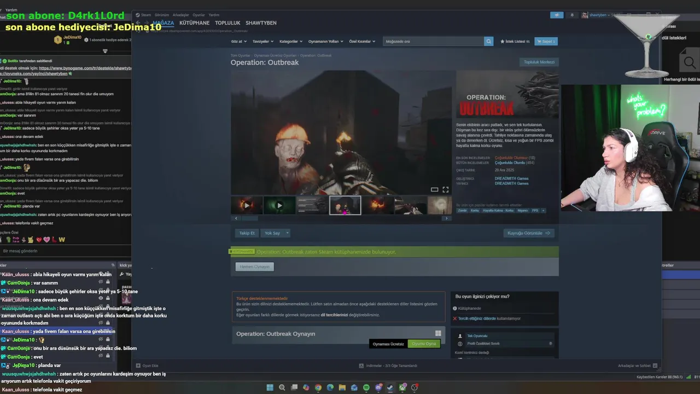Open the Windows Start button

tap(270, 387)
